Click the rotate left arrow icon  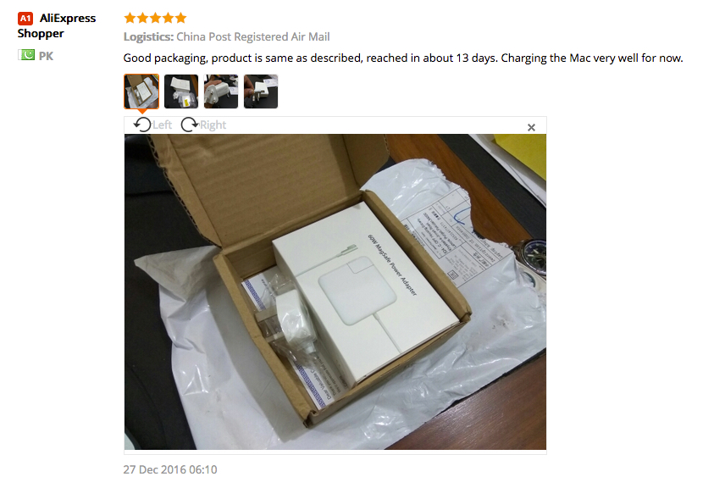click(142, 125)
